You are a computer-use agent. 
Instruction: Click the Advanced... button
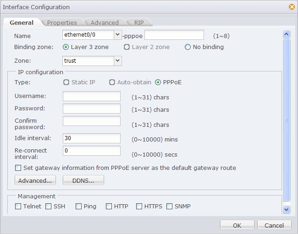(x=35, y=180)
